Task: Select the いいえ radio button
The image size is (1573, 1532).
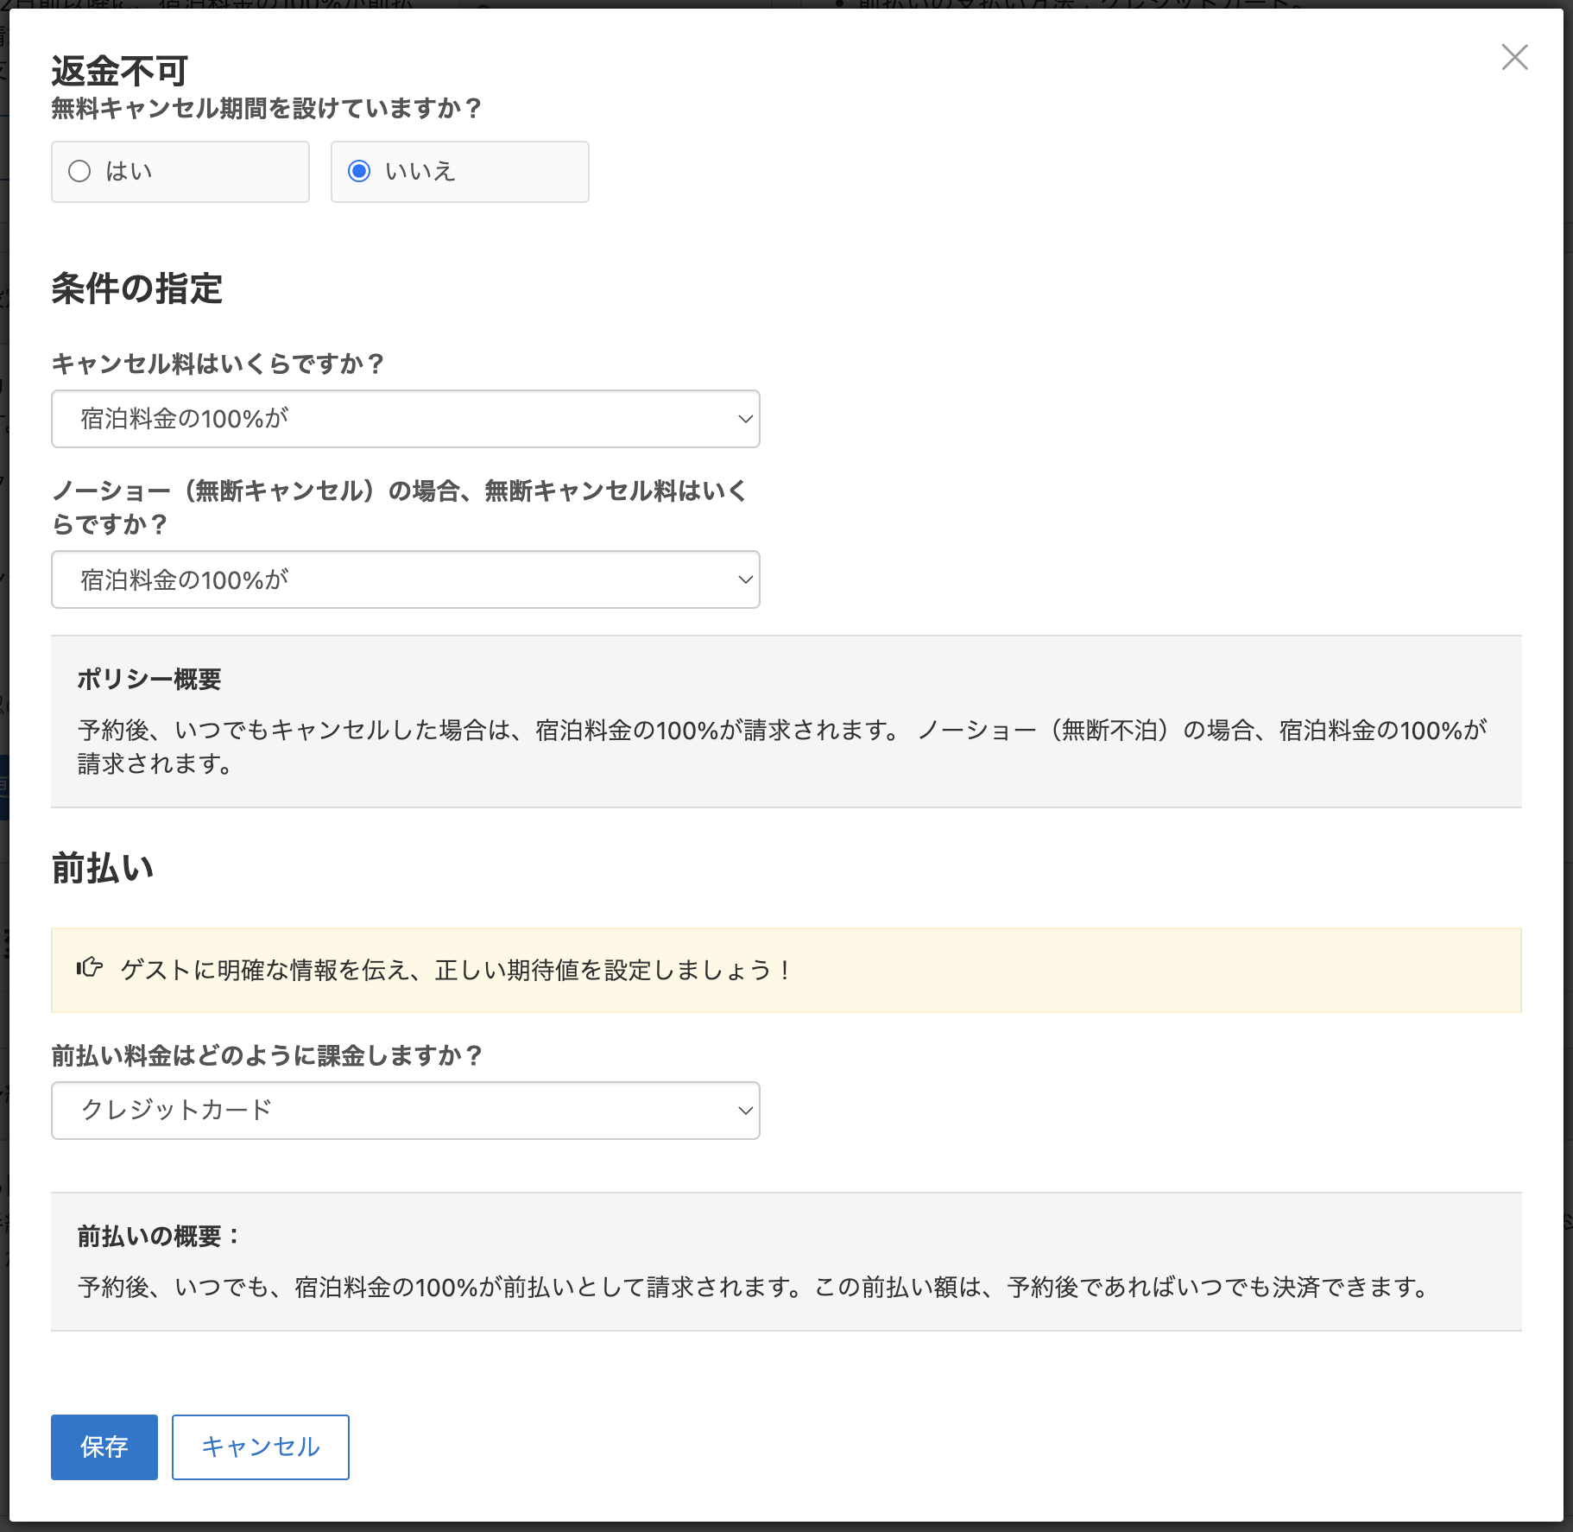Action: (359, 172)
